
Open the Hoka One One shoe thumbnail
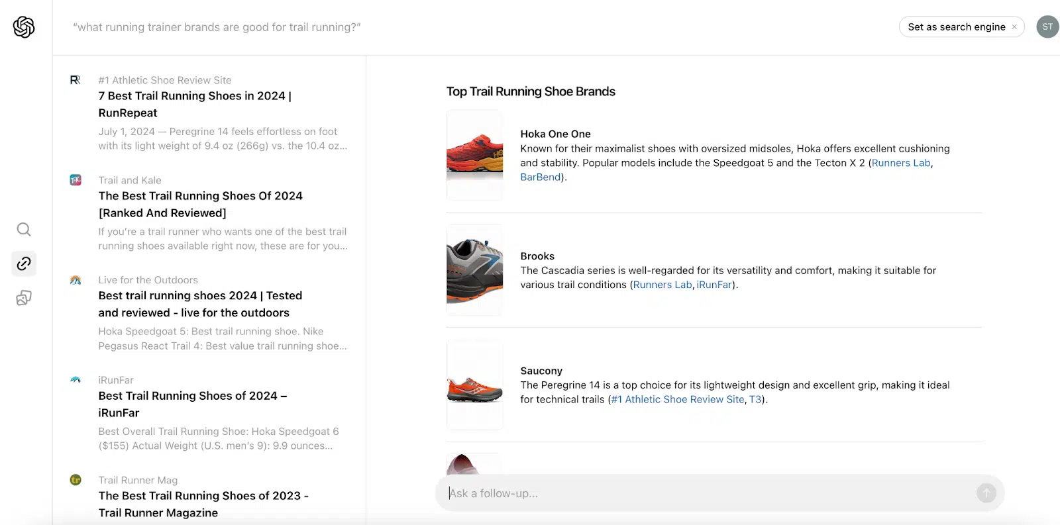click(475, 155)
